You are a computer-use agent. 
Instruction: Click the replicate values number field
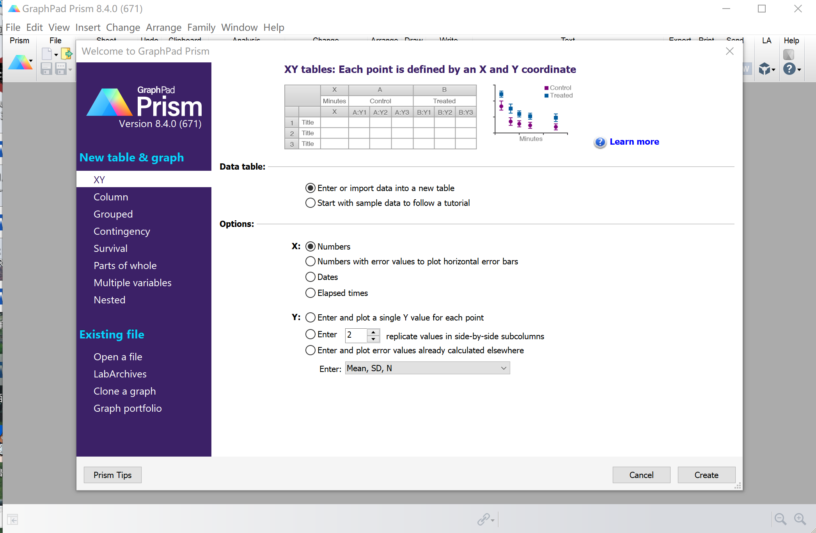coord(356,335)
